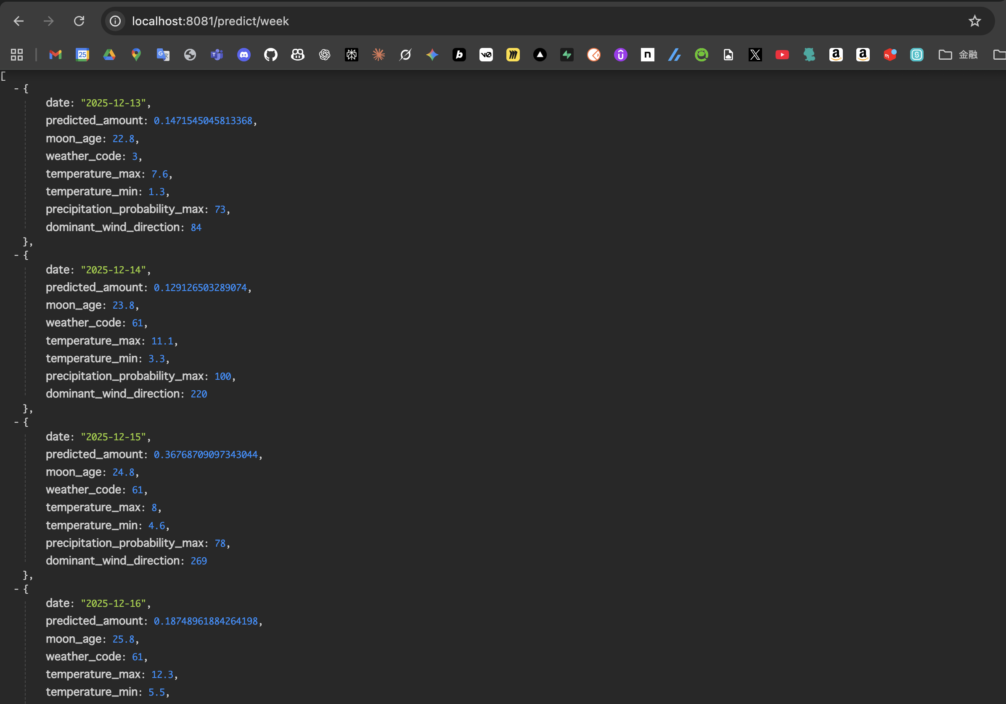The height and width of the screenshot is (704, 1006).
Task: Open the YouTube bookmark
Action: (x=782, y=55)
